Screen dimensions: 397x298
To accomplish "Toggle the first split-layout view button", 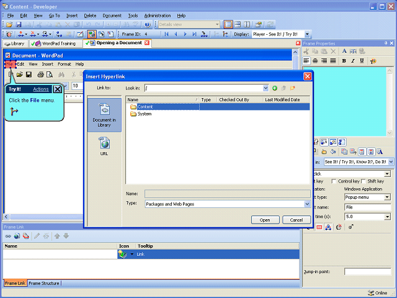I will point(228,25).
